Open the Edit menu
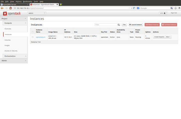This screenshot has height=119, width=181. point(7,2)
